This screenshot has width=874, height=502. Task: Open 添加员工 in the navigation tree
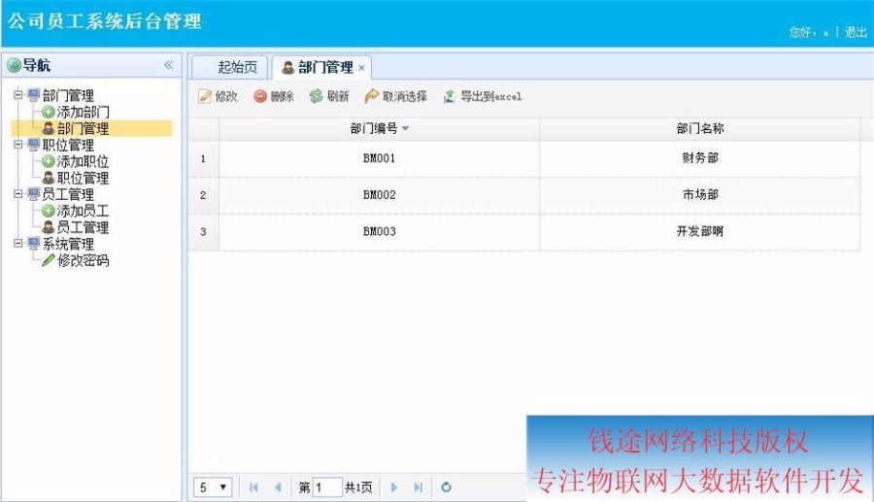click(x=84, y=211)
